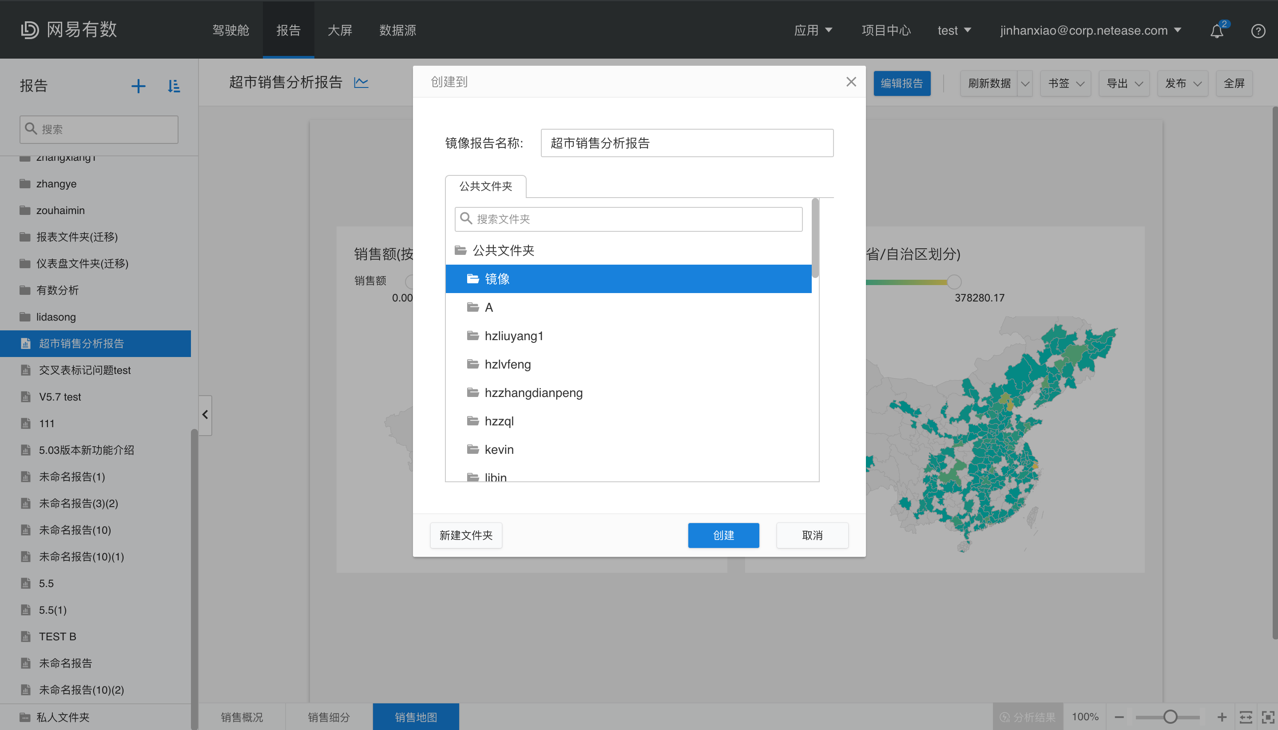Click the 私人文件夹 folder icon
This screenshot has width=1278, height=730.
(24, 717)
